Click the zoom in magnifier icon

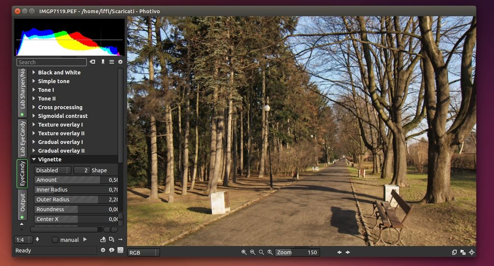coord(244,252)
